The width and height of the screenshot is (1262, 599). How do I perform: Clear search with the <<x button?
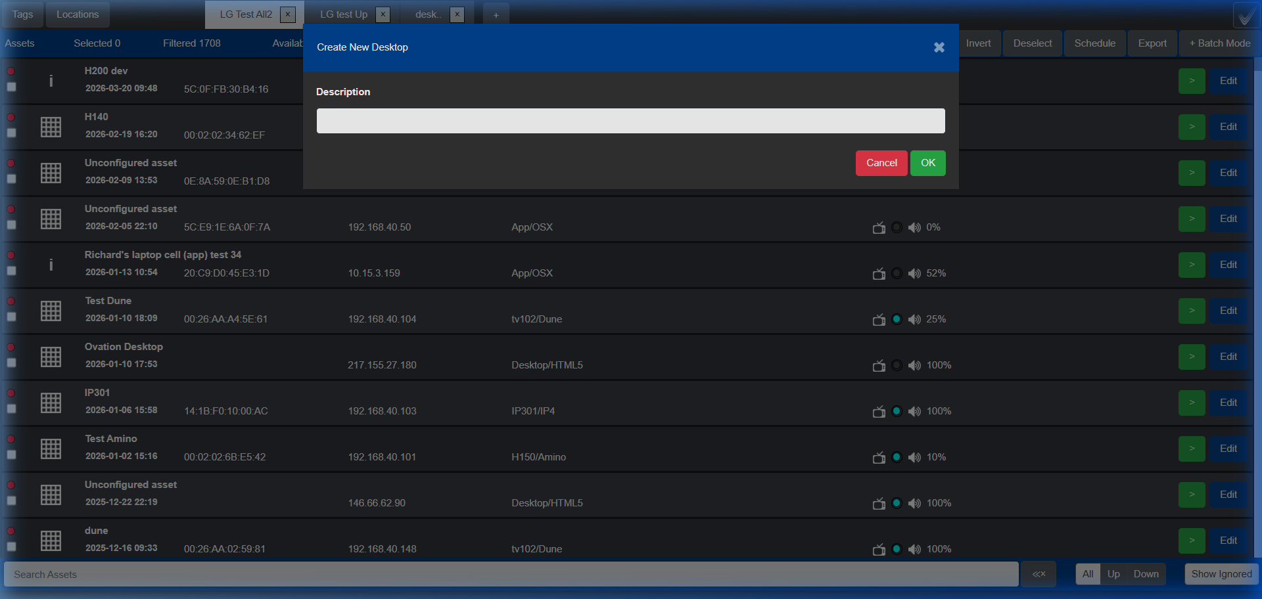pyautogui.click(x=1039, y=574)
